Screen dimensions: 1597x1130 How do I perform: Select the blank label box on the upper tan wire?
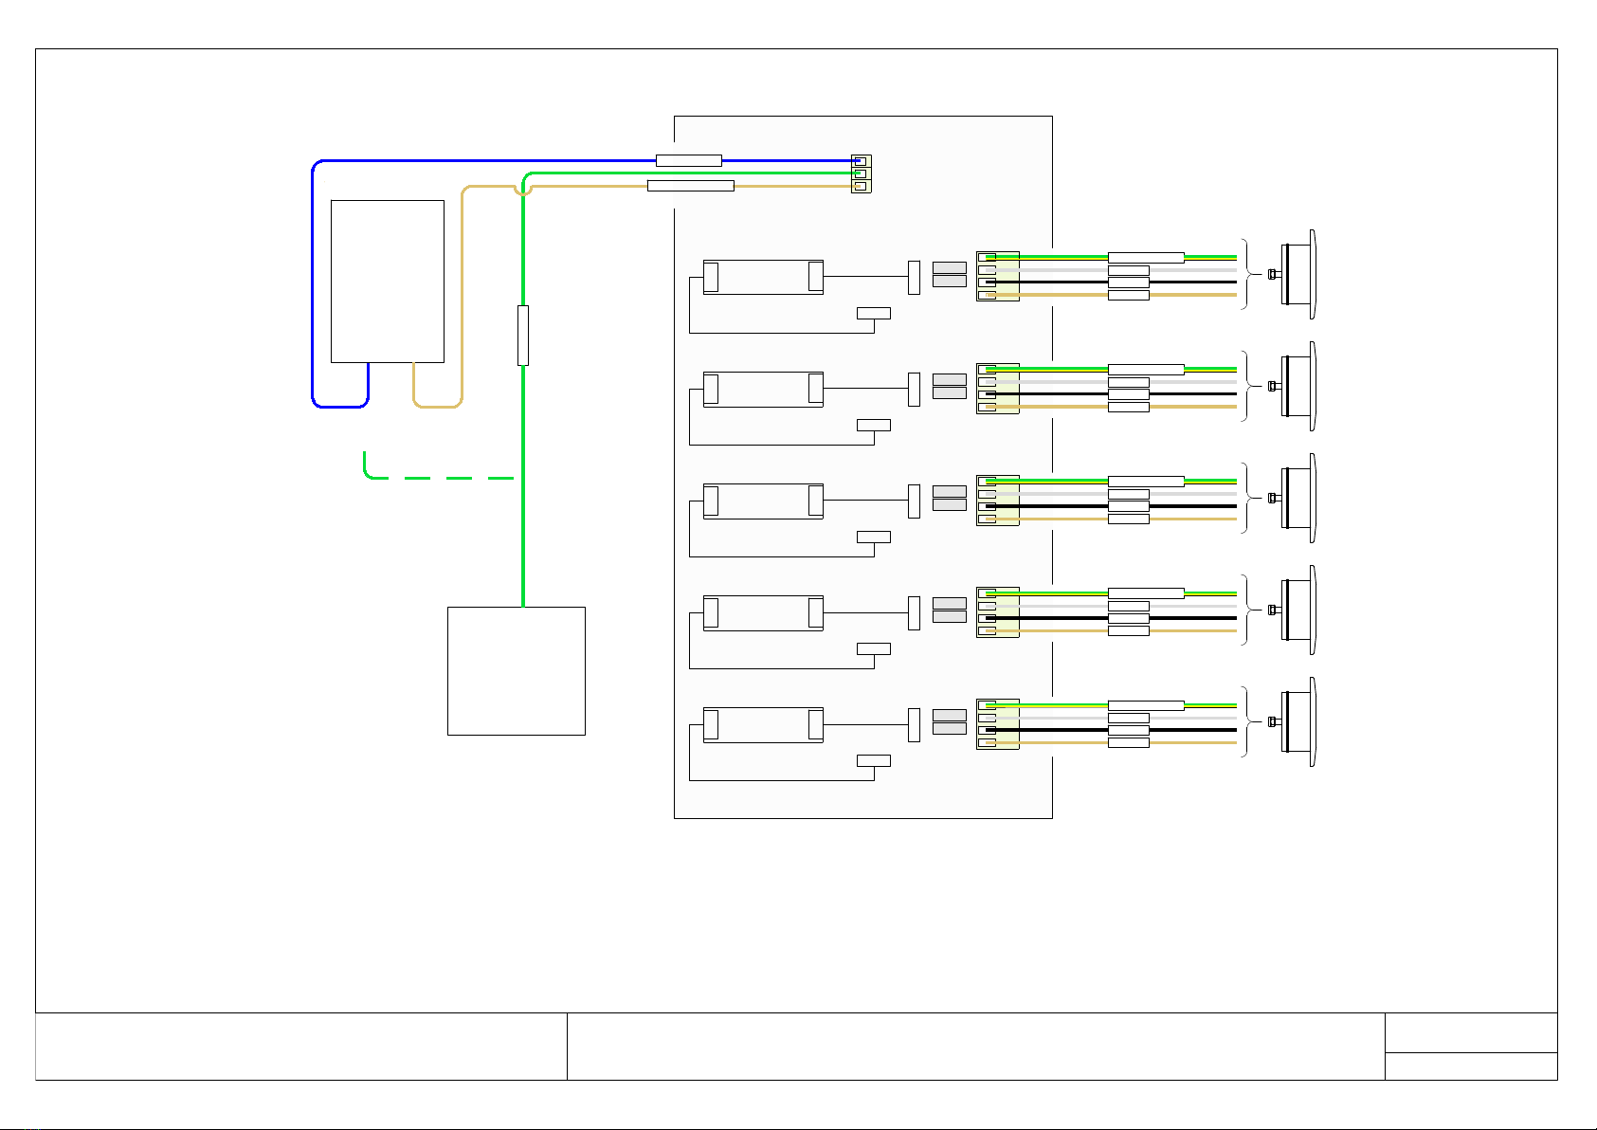[x=691, y=186]
